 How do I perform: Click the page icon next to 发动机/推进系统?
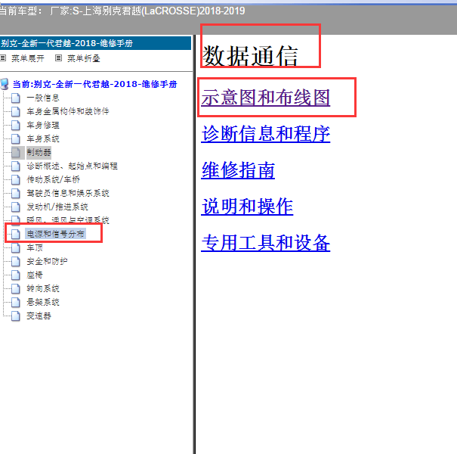16,207
